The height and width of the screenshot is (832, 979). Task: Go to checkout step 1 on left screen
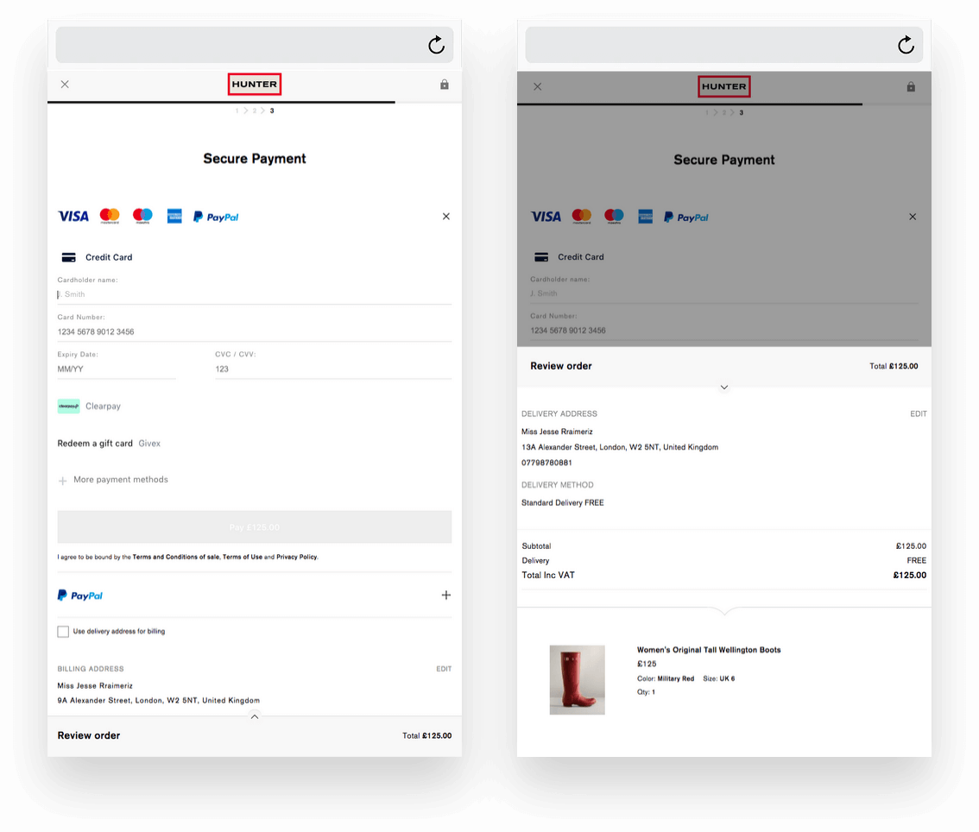[x=237, y=111]
